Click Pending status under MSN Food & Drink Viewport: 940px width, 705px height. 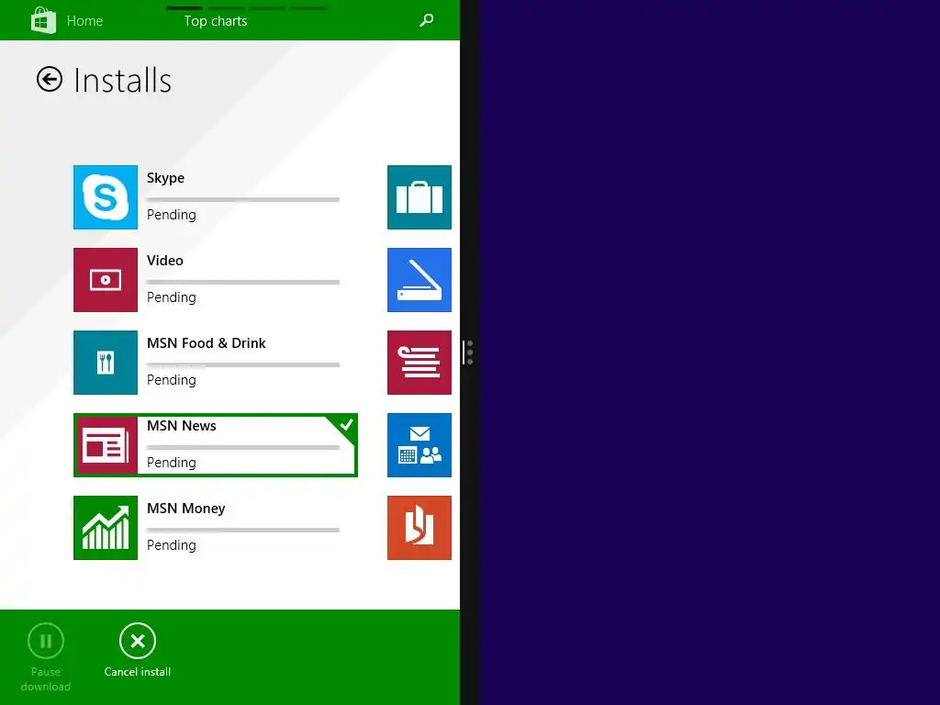point(172,380)
